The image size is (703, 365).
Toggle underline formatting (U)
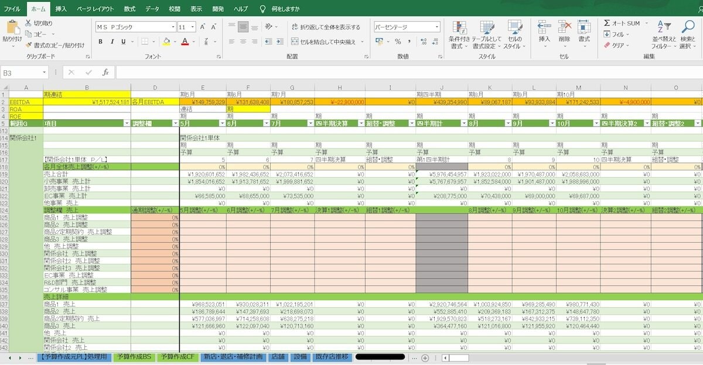tap(123, 42)
